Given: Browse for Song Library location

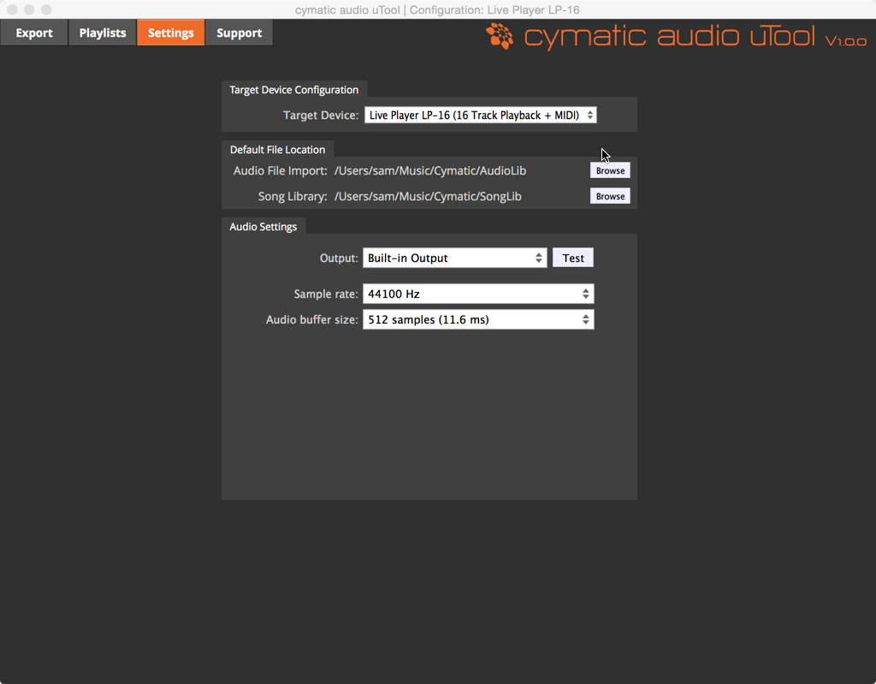Looking at the screenshot, I should coord(610,196).
